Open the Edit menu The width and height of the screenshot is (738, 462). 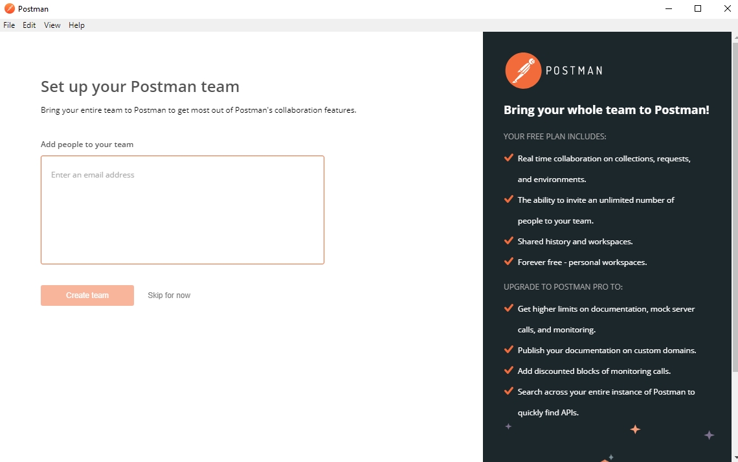coord(29,25)
